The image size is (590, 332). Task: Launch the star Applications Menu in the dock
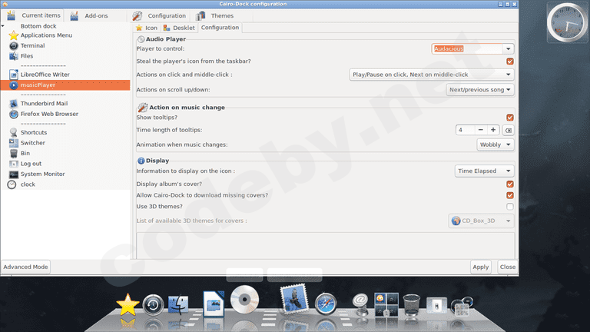click(128, 304)
